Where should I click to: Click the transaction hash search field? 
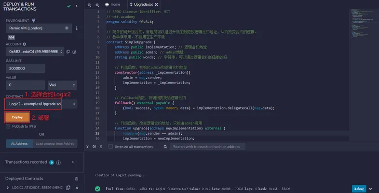coord(207,147)
